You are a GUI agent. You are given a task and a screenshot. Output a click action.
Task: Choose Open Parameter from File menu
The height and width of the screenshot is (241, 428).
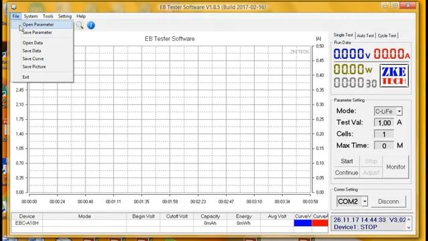tap(42, 24)
